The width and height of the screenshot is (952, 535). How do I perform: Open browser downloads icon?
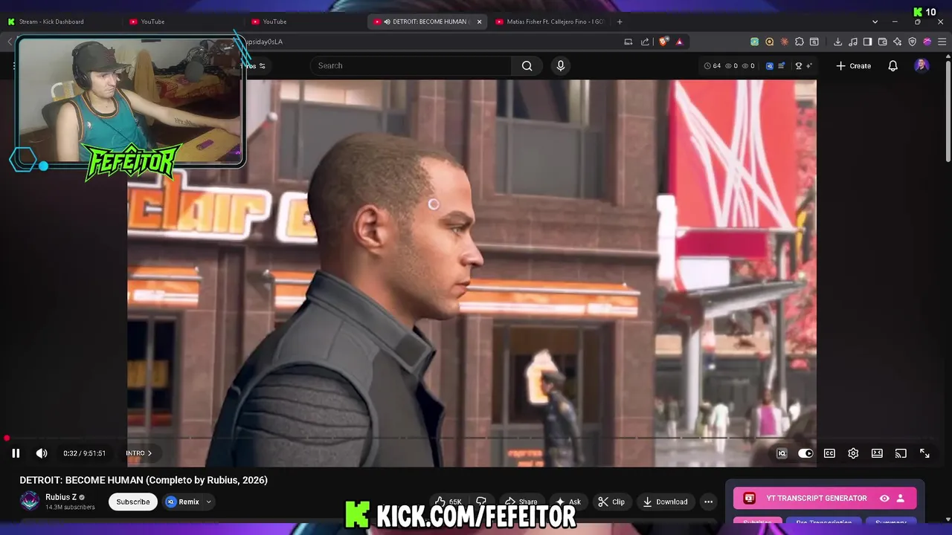(837, 42)
